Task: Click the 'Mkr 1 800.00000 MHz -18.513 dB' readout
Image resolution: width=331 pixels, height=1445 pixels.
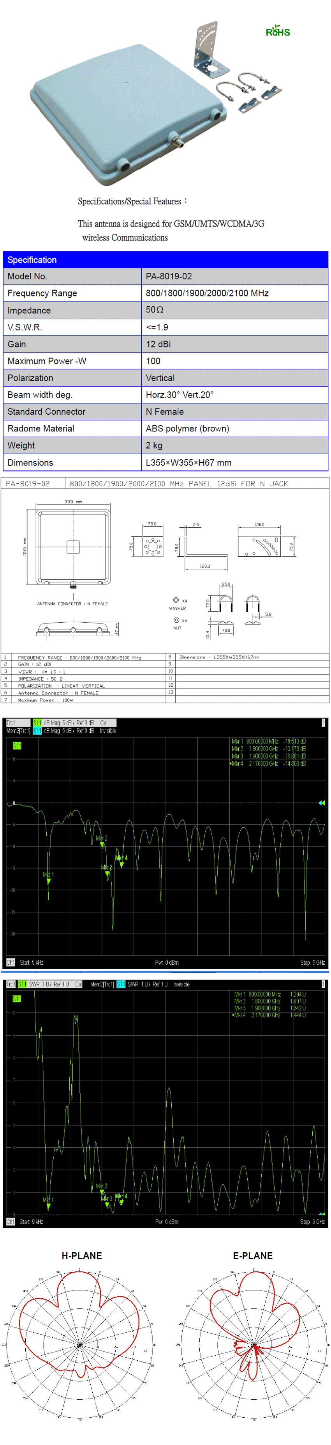Action: pos(268,742)
